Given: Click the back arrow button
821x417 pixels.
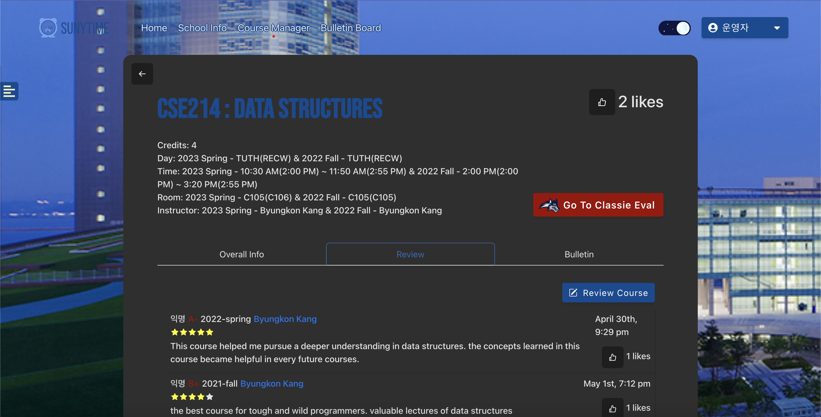Looking at the screenshot, I should [142, 74].
